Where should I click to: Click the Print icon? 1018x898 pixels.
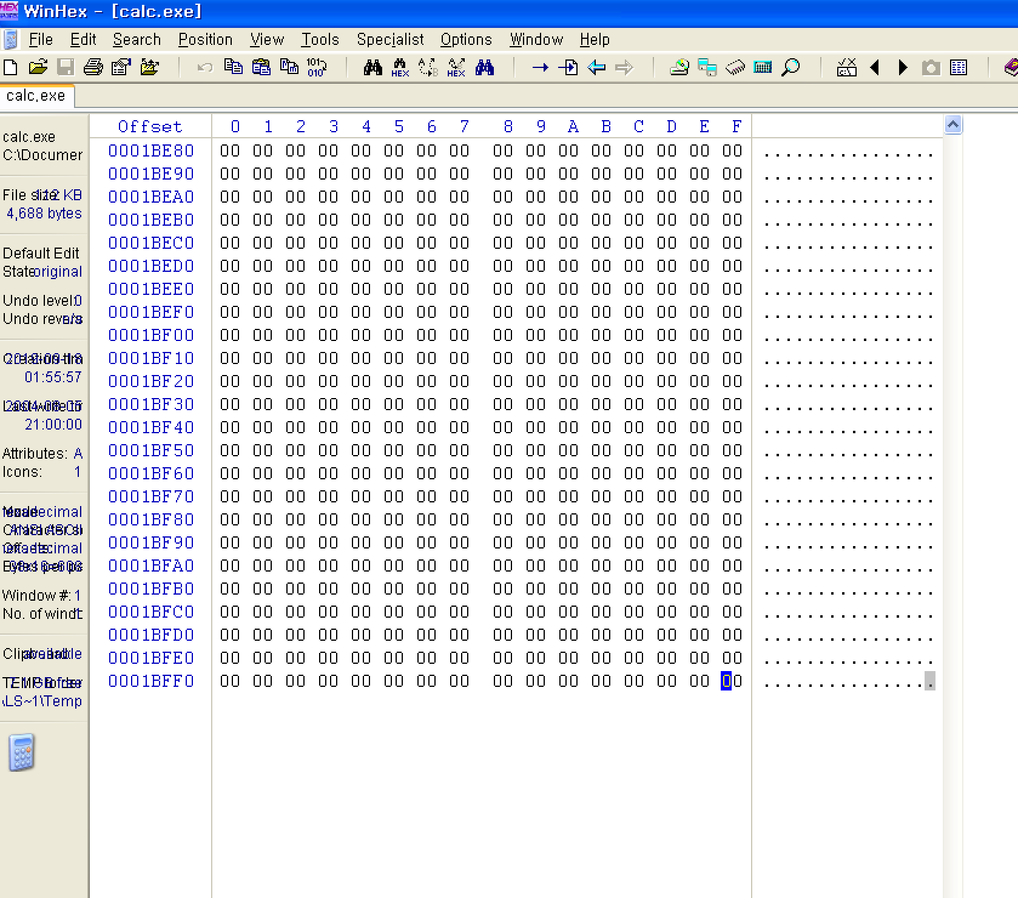(93, 67)
